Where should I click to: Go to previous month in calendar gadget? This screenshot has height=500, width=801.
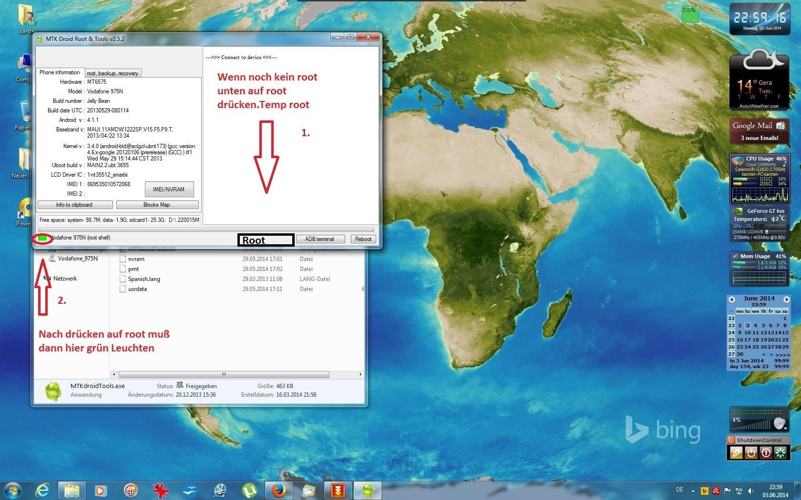point(731,299)
